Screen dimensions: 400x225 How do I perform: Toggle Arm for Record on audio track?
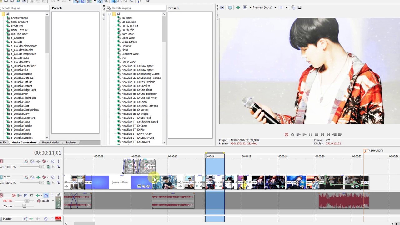coord(13,196)
